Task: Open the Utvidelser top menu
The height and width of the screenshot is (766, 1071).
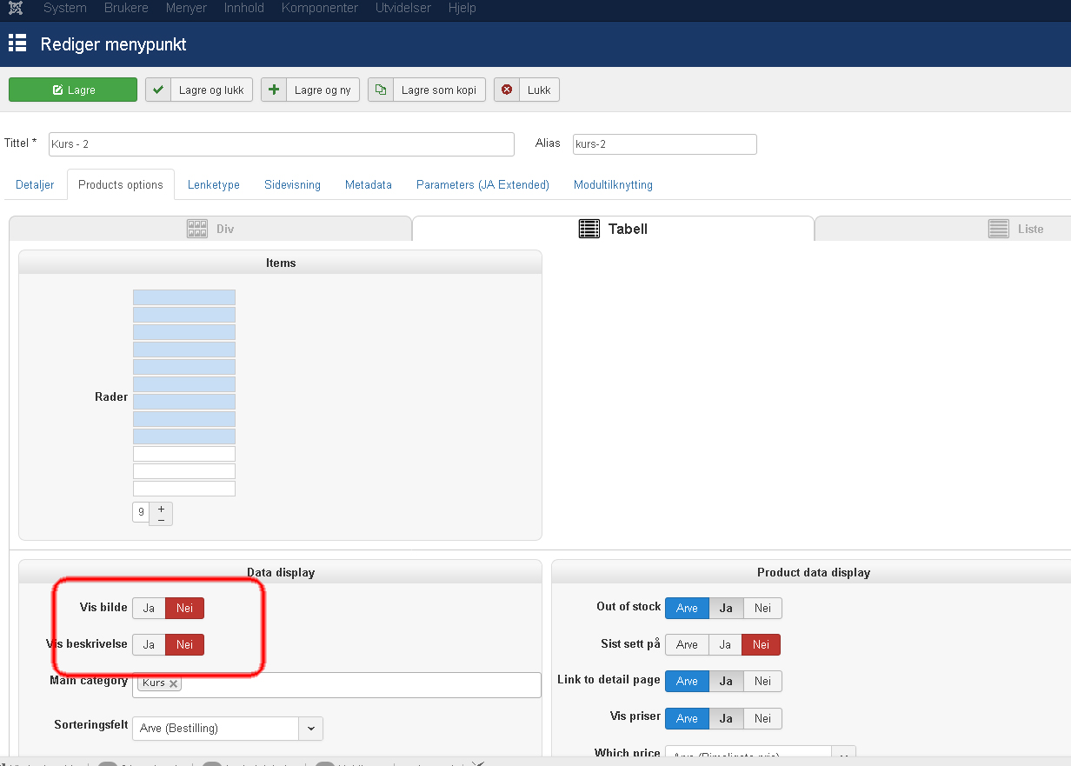Action: tap(402, 8)
